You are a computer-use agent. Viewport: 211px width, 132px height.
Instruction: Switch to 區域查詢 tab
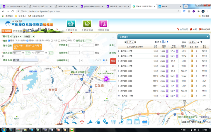coord(6,31)
